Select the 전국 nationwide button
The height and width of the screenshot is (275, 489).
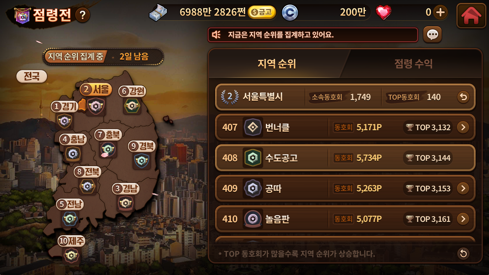pyautogui.click(x=32, y=76)
